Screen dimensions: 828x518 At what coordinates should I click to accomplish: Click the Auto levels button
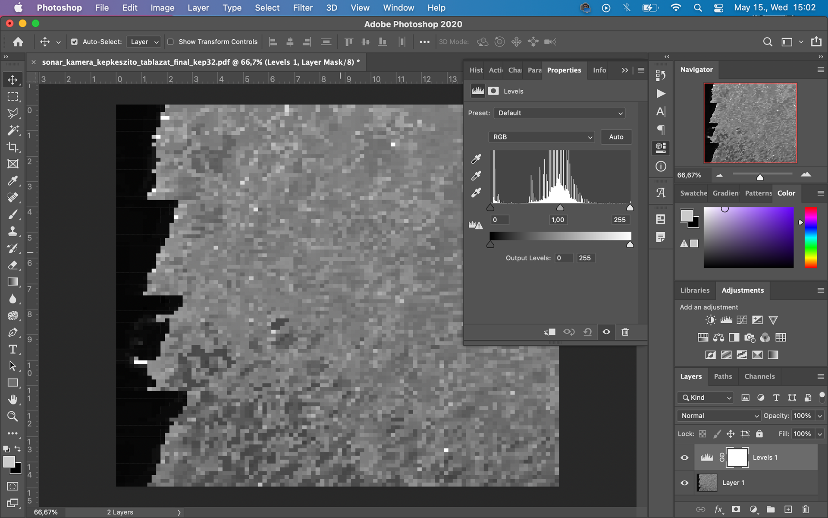pos(616,137)
